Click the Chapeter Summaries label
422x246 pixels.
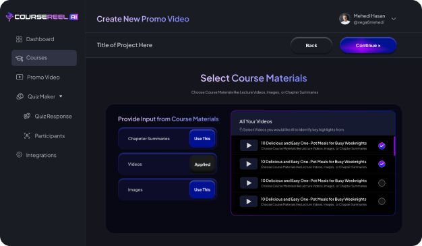(x=148, y=139)
